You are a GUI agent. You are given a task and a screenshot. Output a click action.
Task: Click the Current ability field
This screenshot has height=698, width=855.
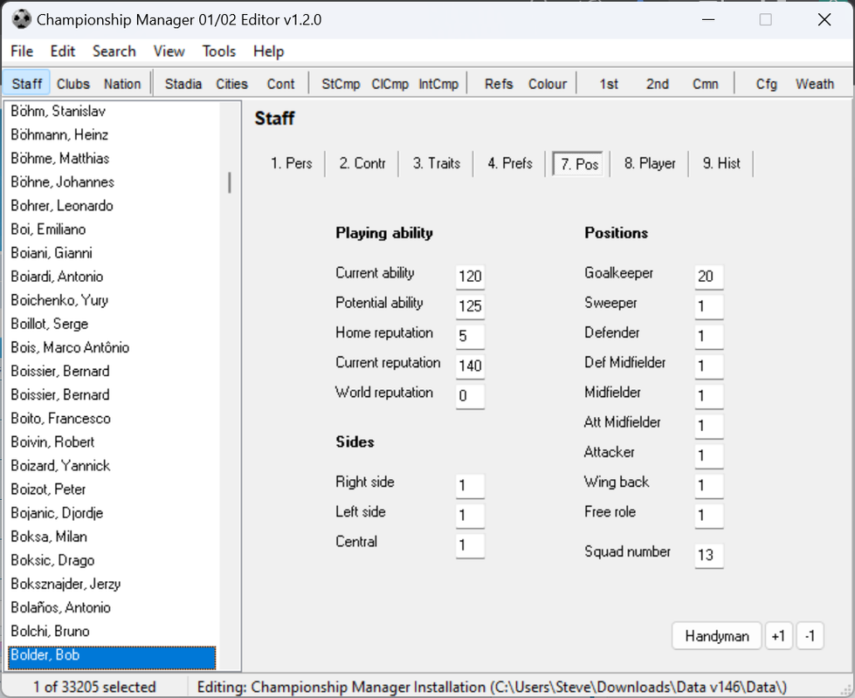(x=470, y=277)
